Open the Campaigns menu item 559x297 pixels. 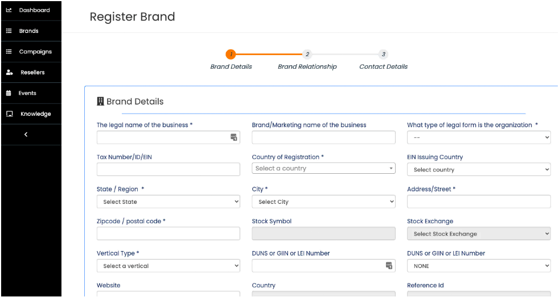(31, 52)
